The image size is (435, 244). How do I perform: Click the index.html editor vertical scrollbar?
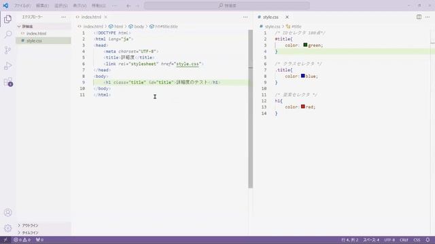click(x=251, y=109)
